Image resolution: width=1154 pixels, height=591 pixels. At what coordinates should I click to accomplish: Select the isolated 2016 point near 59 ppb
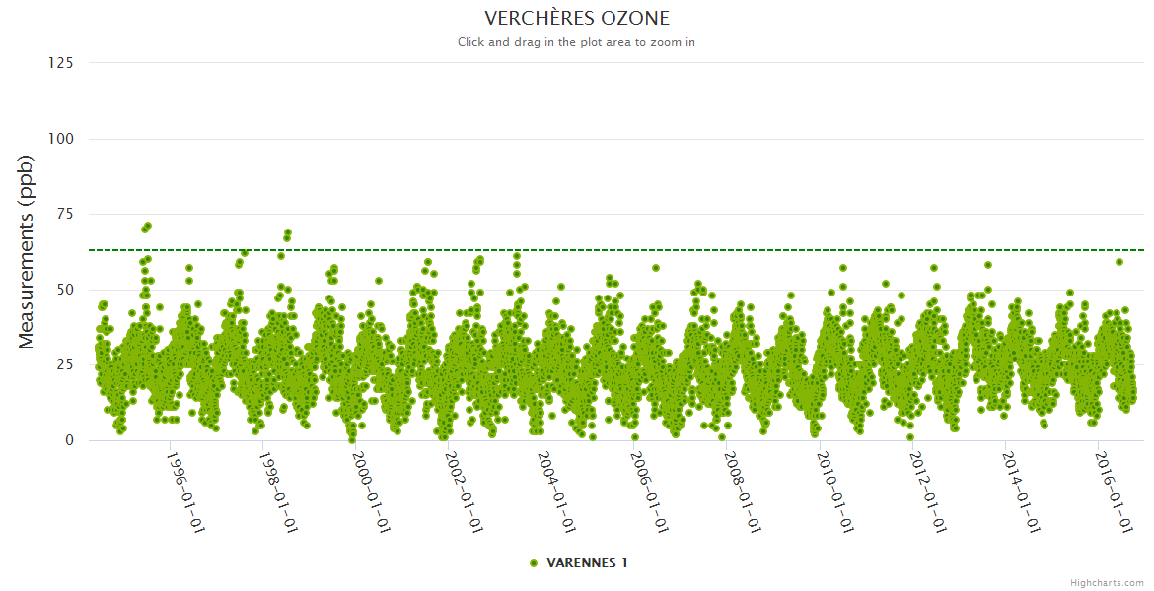[x=1119, y=262]
